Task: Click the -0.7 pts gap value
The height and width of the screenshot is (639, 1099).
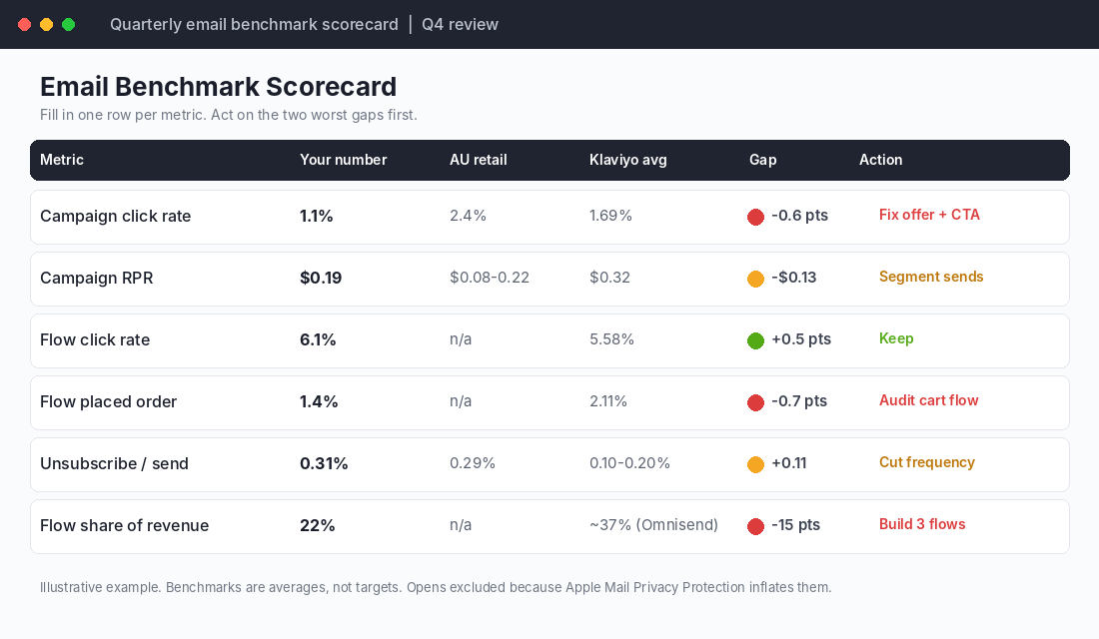Action: 799,400
